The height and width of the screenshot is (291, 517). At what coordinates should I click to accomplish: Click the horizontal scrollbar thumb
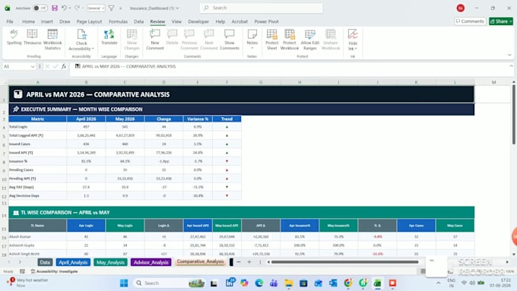[345, 262]
